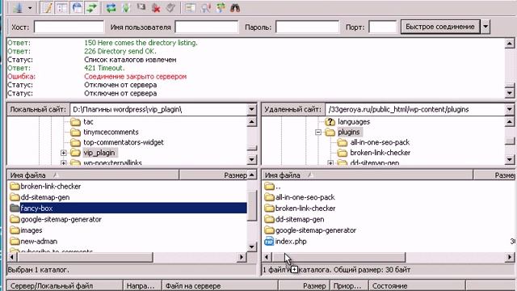This screenshot has width=517, height=291.
Task: Click local tree scroll down arrow
Action: point(251,160)
